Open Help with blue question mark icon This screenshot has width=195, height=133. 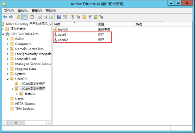(59, 17)
